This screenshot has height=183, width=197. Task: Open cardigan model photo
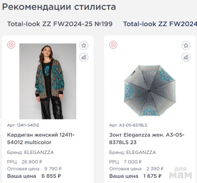pos(48,81)
